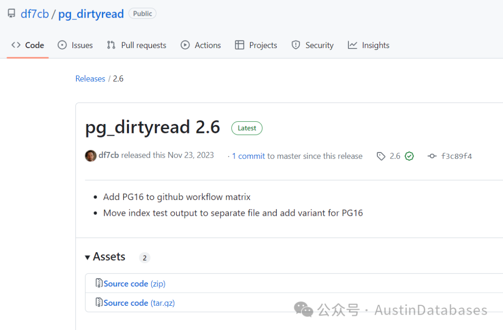Click the green verified checkmark icon
This screenshot has height=330, width=503.
pos(409,156)
